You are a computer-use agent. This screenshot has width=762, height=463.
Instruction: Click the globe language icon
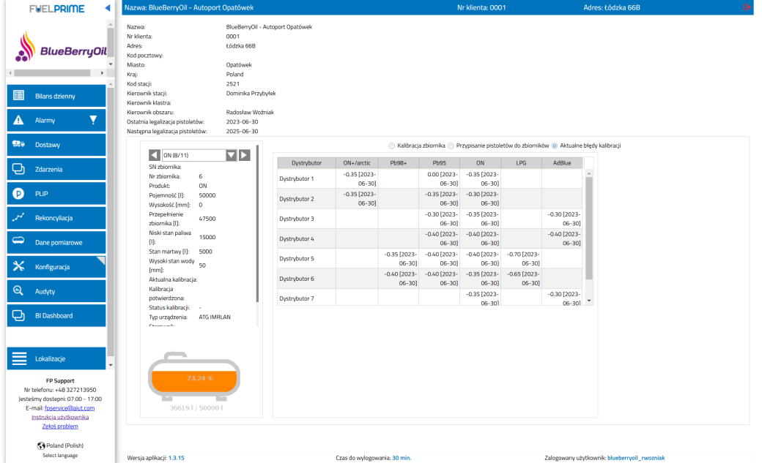pos(41,445)
